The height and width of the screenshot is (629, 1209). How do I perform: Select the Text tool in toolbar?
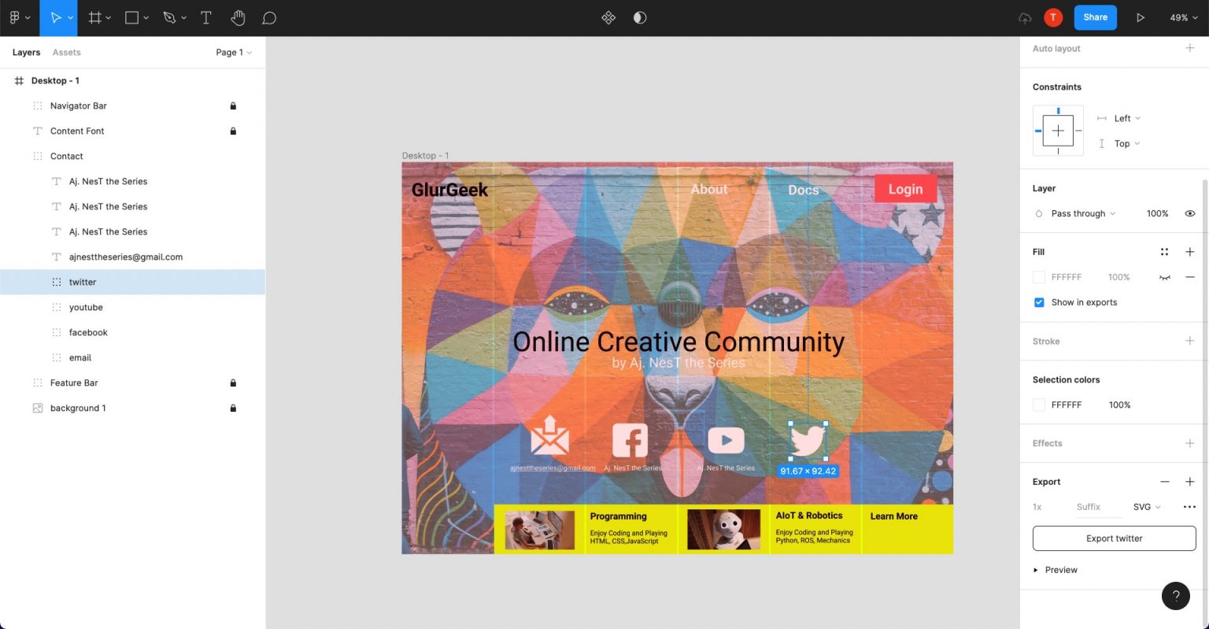pyautogui.click(x=206, y=17)
